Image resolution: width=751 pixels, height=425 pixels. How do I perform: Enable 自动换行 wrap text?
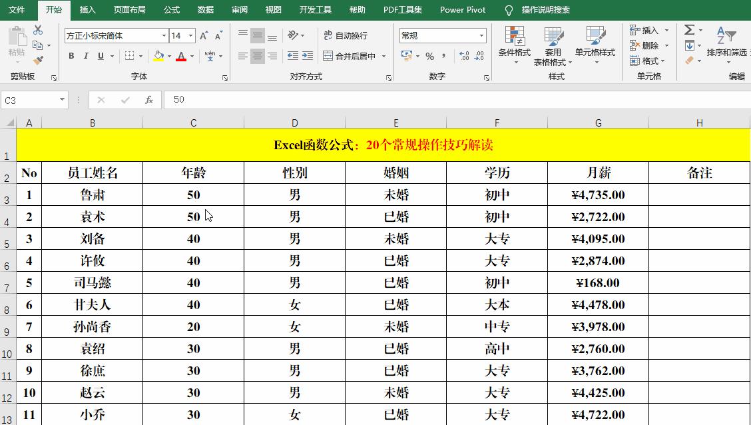(344, 35)
